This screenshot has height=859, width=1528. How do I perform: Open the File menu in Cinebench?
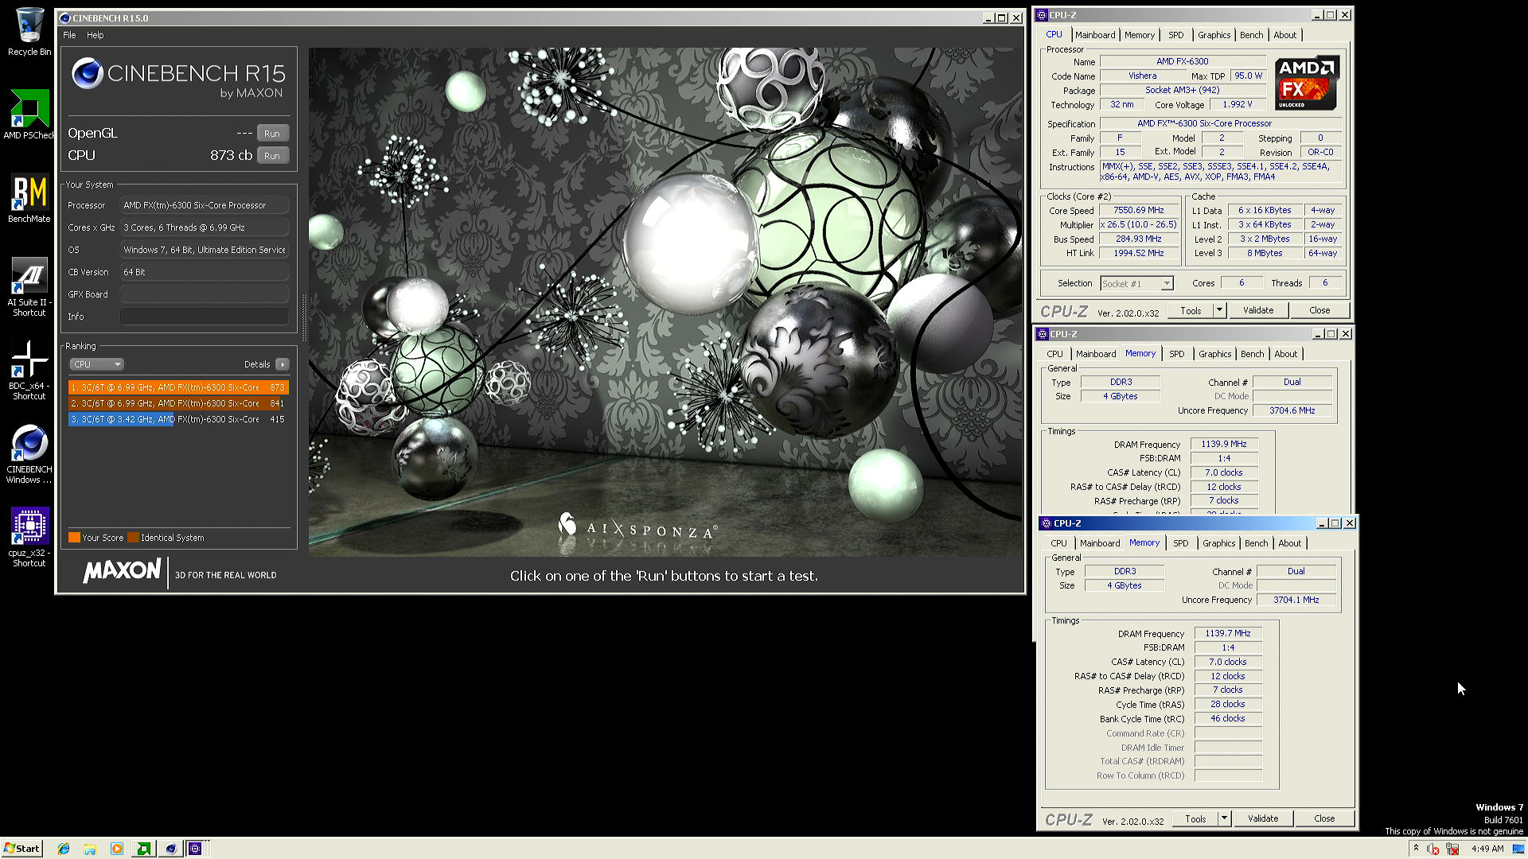pos(69,35)
